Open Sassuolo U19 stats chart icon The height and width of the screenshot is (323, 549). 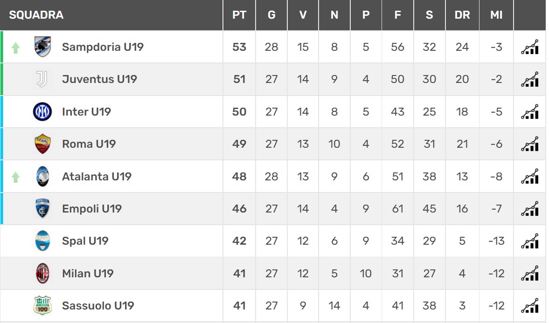(530, 305)
